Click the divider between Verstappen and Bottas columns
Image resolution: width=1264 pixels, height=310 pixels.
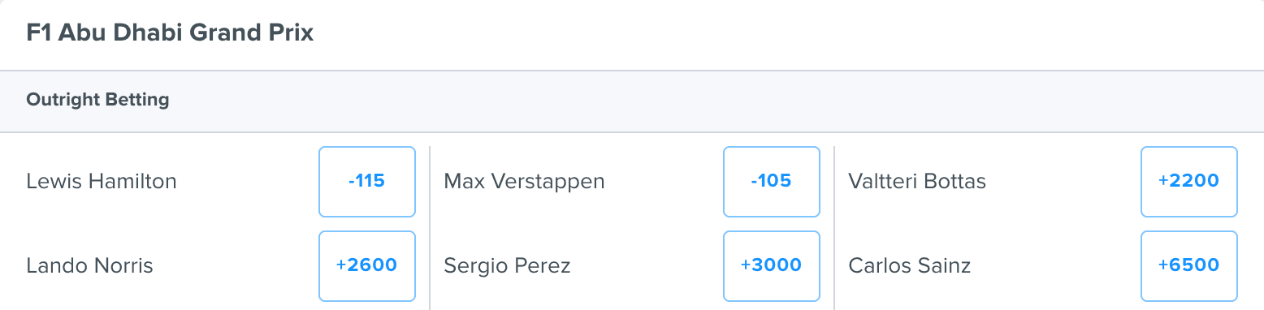[834, 182]
